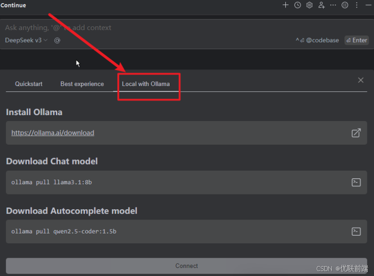Image resolution: width=374 pixels, height=276 pixels.
Task: Open chat history clock icon
Action: tap(297, 5)
